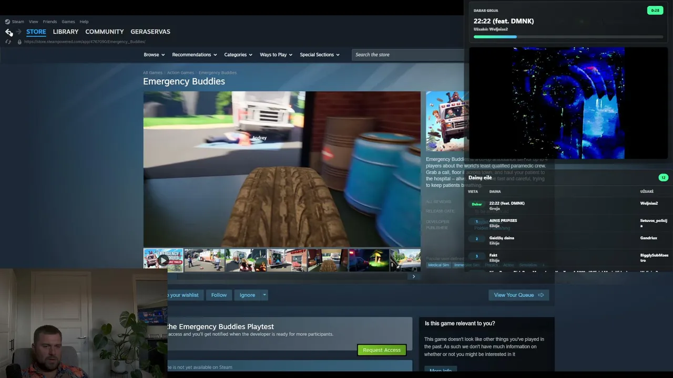
Task: Click the "Emergency Buddies" page title
Action: click(184, 81)
